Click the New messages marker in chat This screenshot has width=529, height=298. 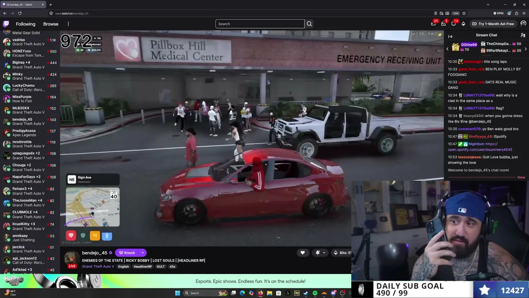coord(521,178)
